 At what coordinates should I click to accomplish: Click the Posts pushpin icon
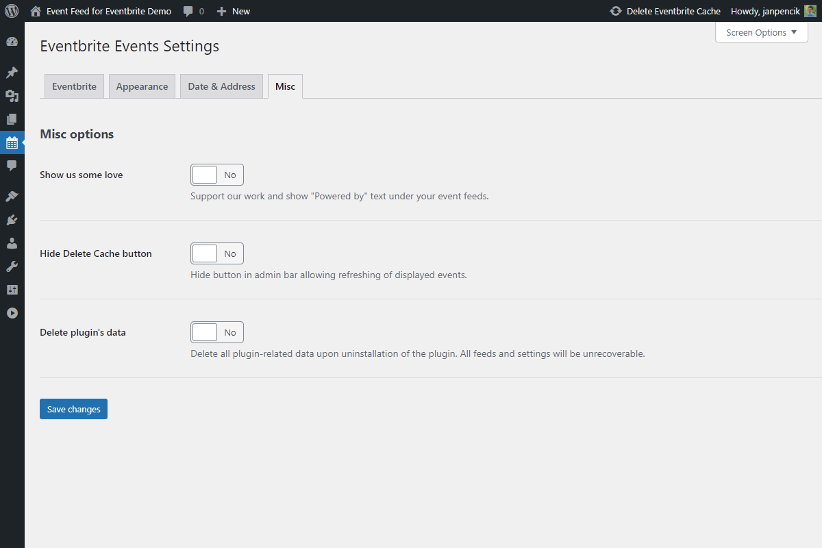12,73
